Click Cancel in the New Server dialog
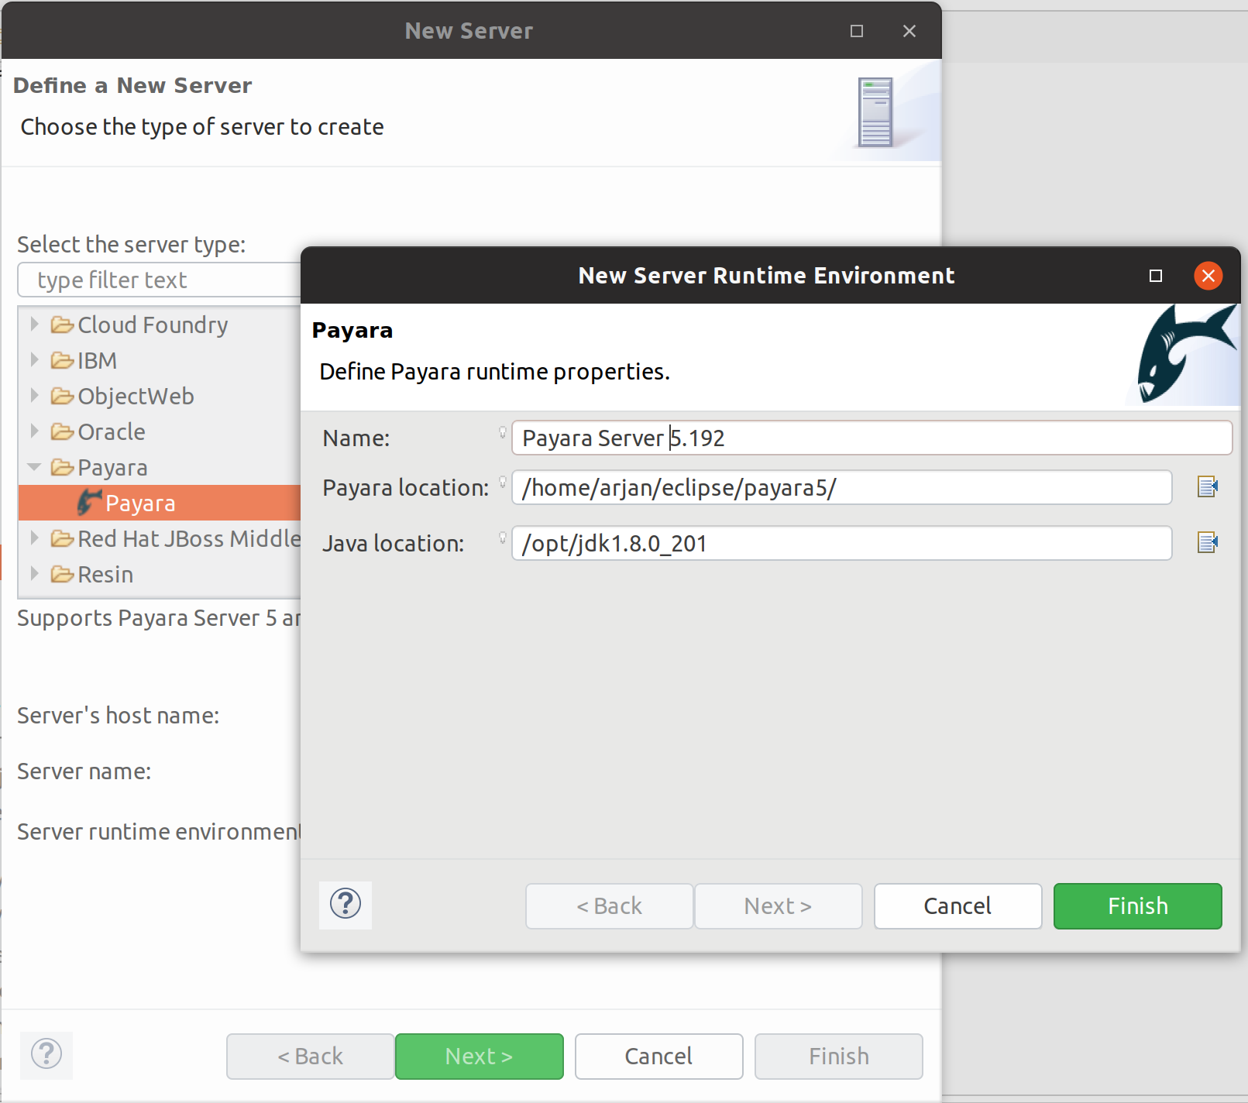1248x1103 pixels. pyautogui.click(x=658, y=1056)
